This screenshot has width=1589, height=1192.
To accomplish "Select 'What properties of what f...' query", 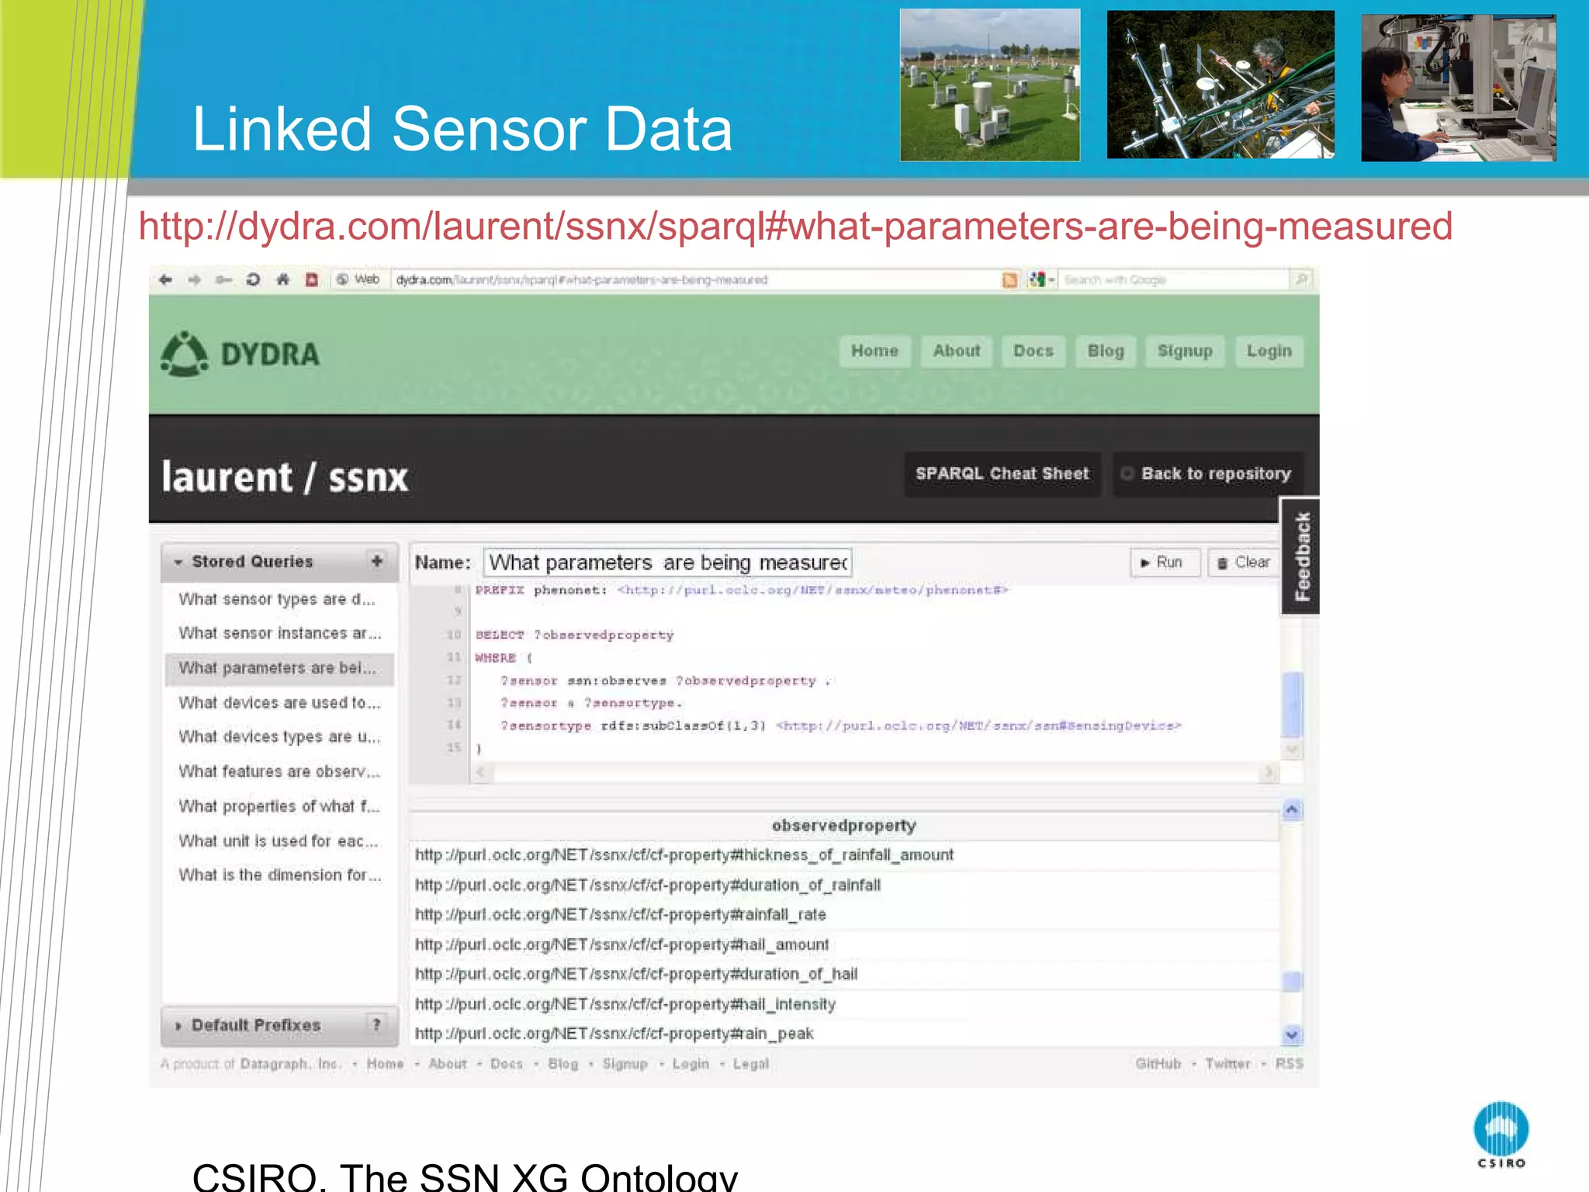I will [279, 806].
